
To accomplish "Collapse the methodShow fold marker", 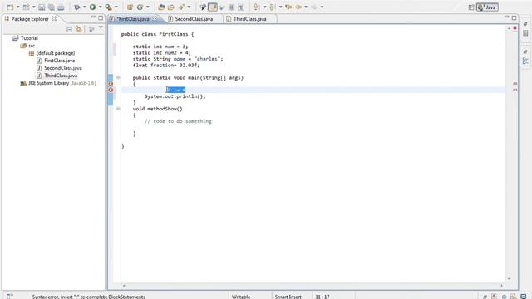I will coord(118,109).
